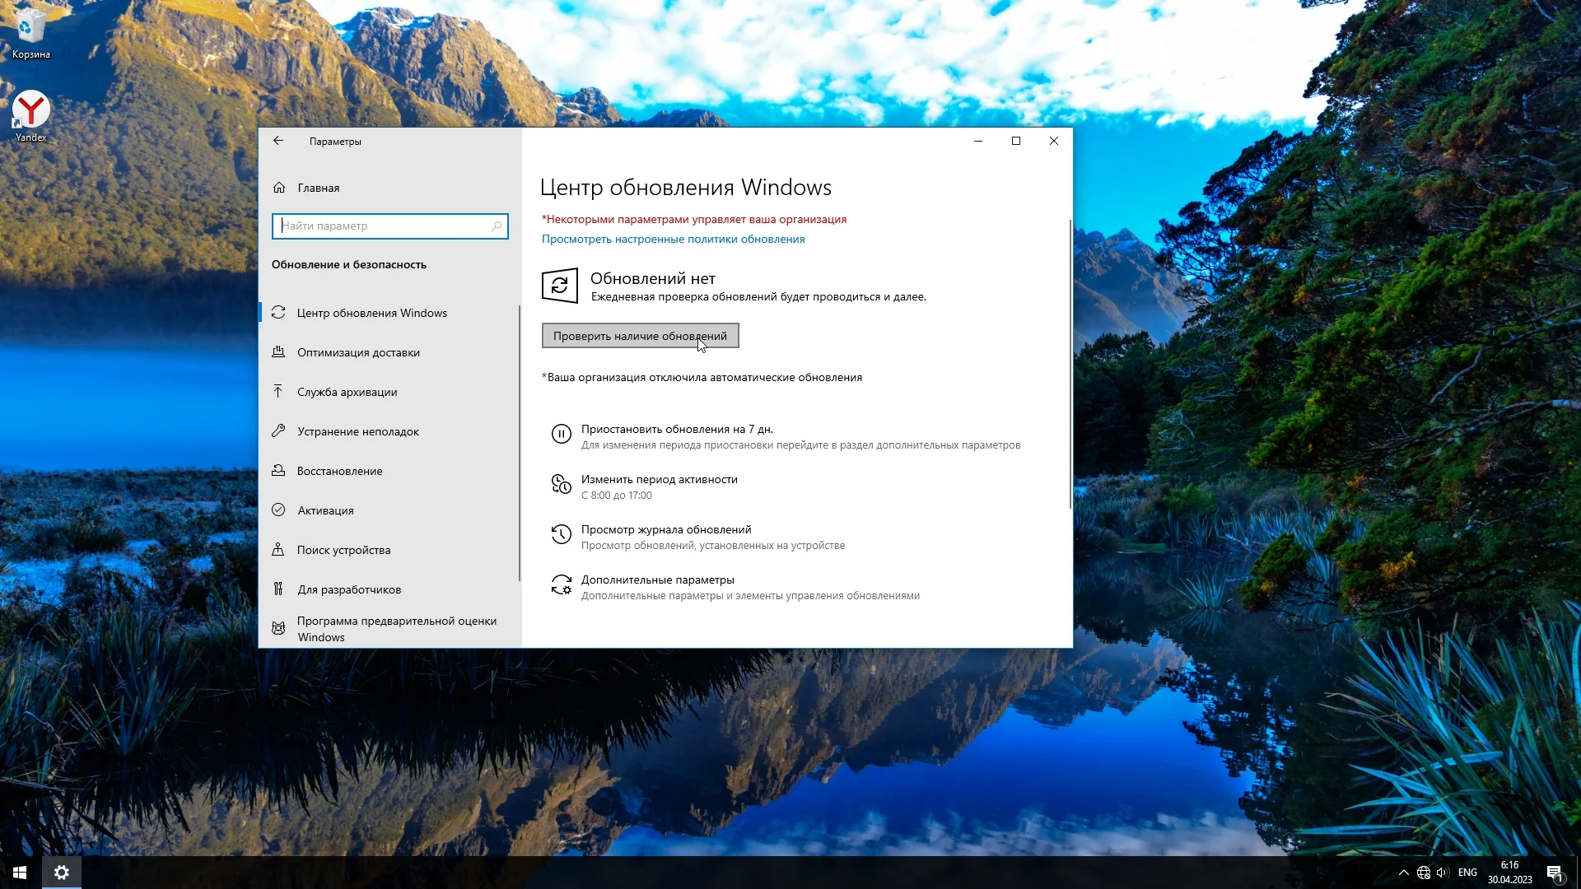The height and width of the screenshot is (889, 1581).
Task: Select Оптимизация доставки in sidebar
Action: [358, 352]
